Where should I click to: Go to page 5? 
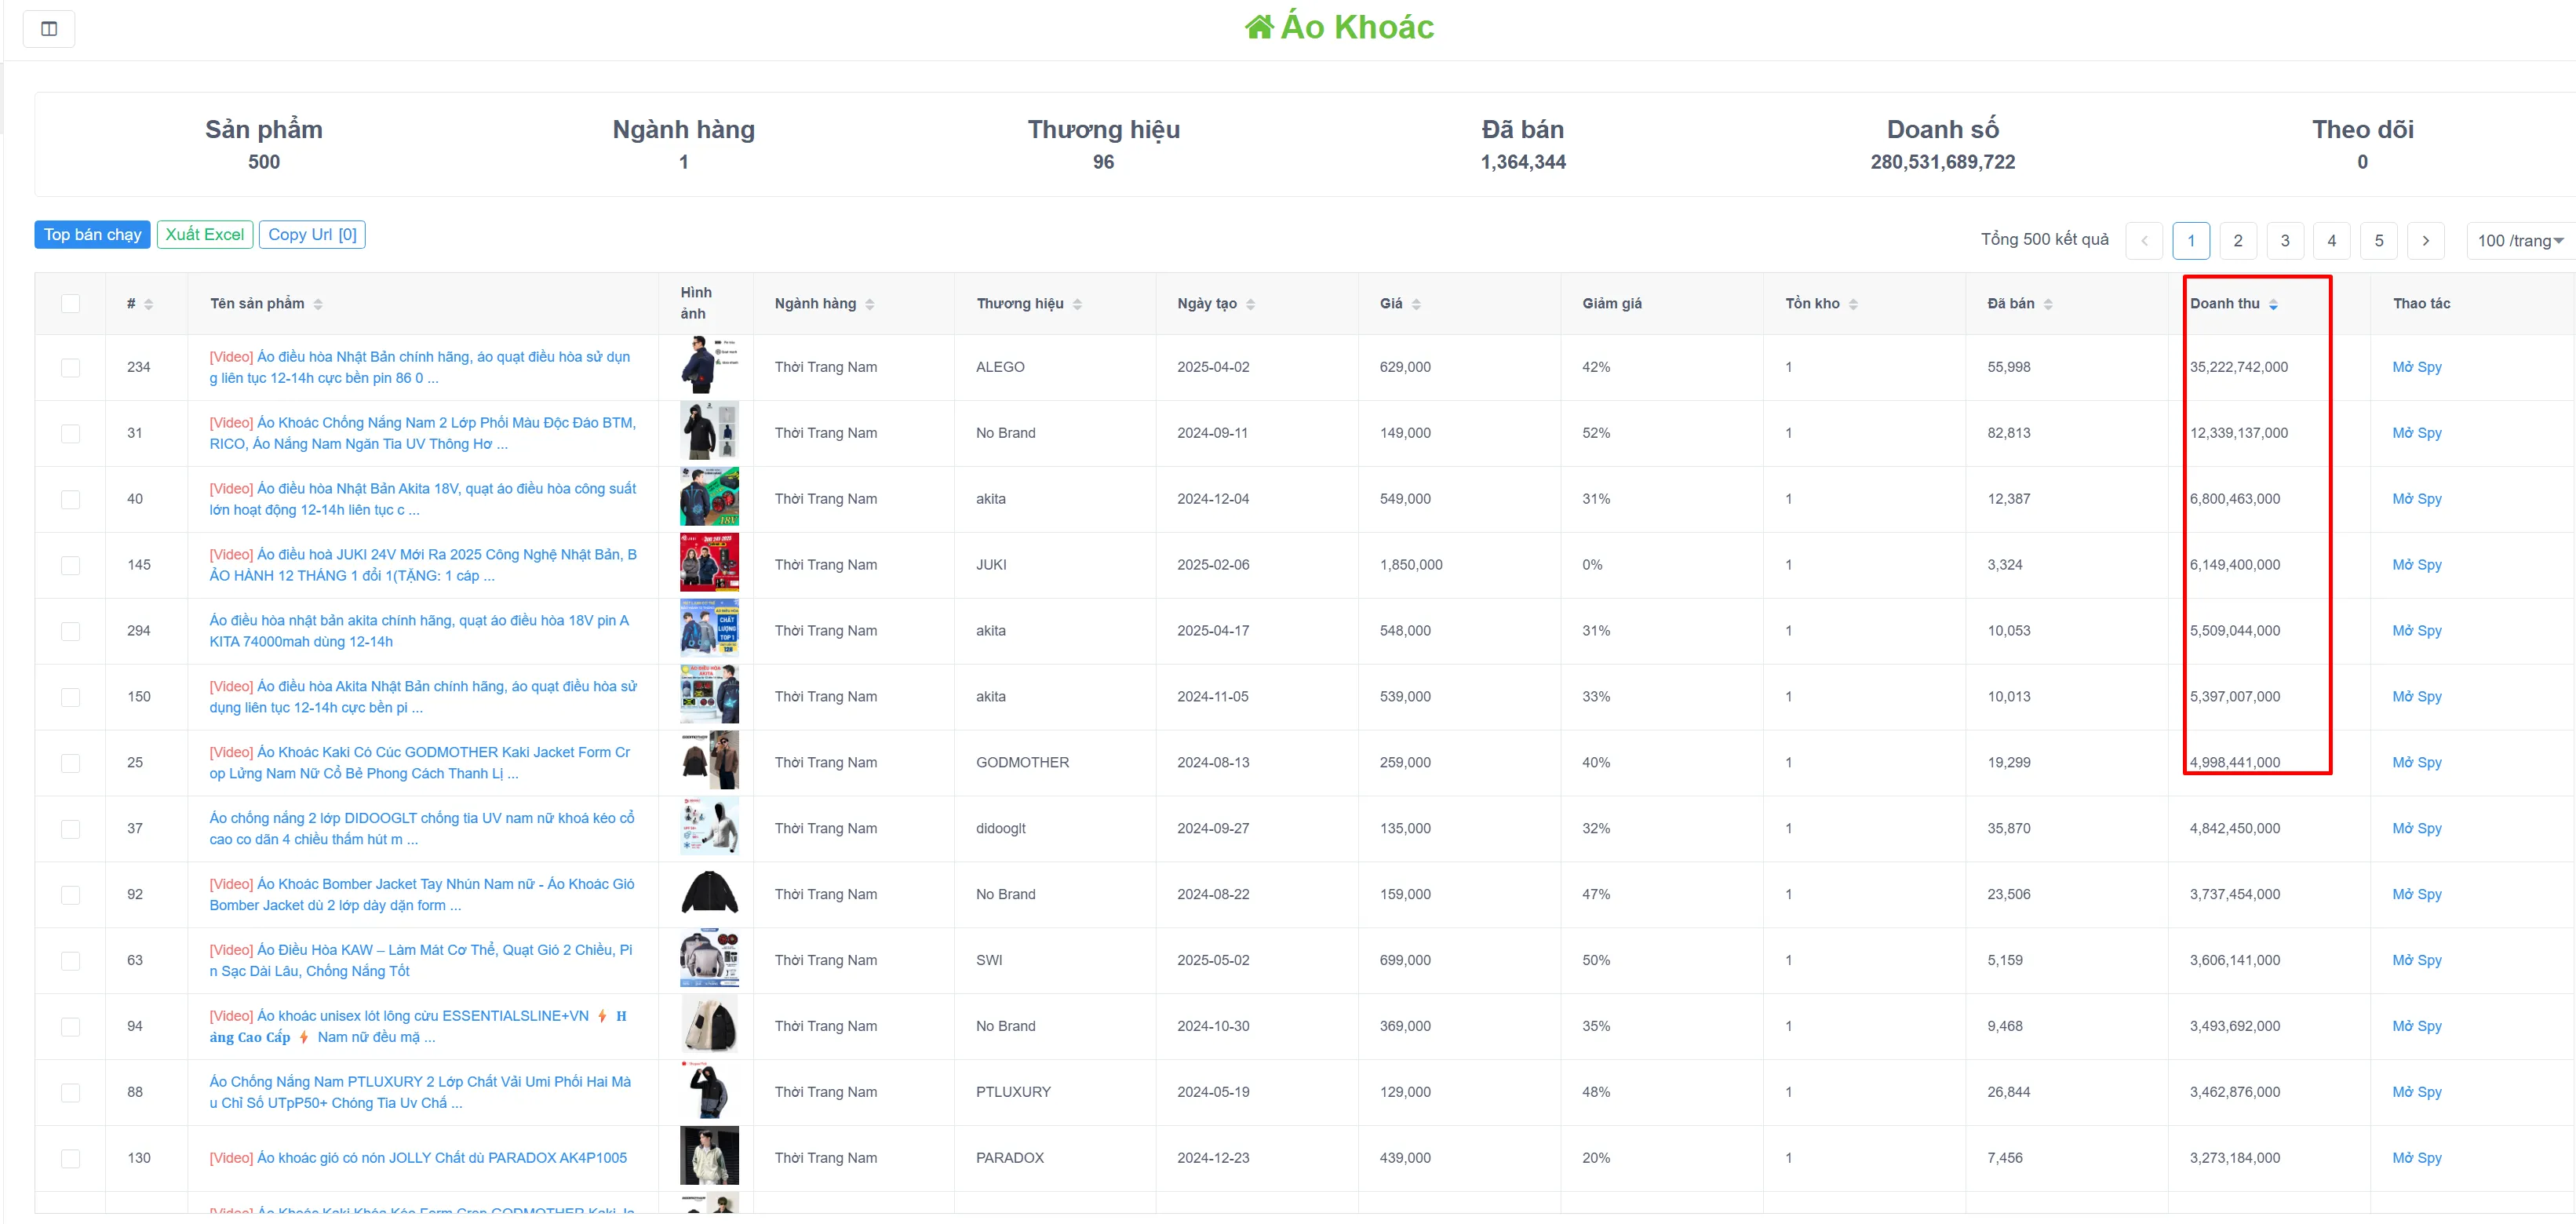pos(2378,241)
